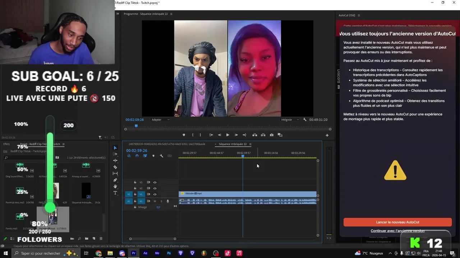Step forward one frame
460x258 pixels.
click(236, 135)
